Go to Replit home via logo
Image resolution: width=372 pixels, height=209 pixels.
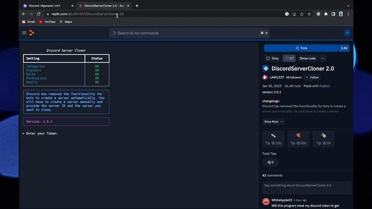point(32,33)
